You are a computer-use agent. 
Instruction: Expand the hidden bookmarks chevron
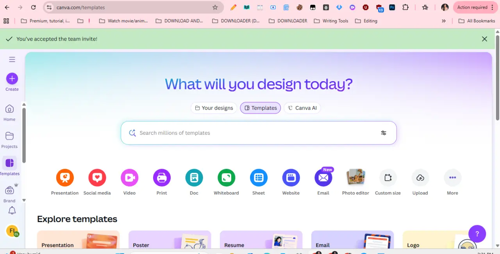[x=444, y=21]
